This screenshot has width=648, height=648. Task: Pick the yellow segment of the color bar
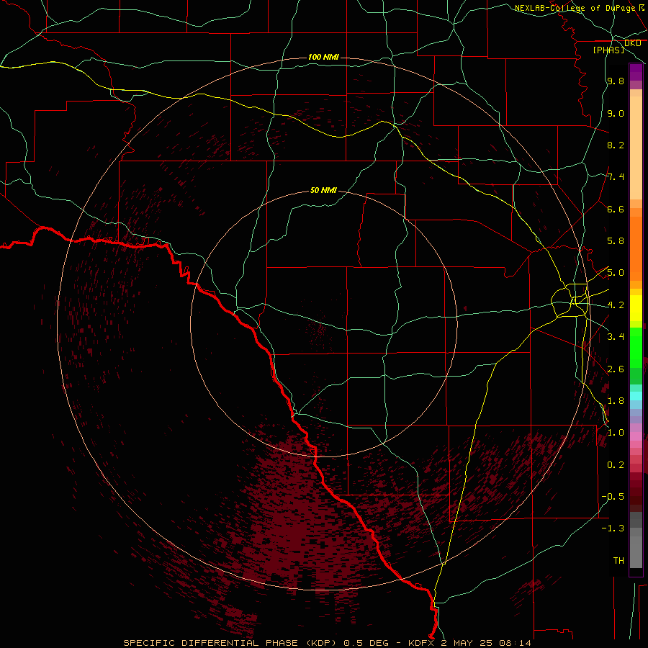636,308
